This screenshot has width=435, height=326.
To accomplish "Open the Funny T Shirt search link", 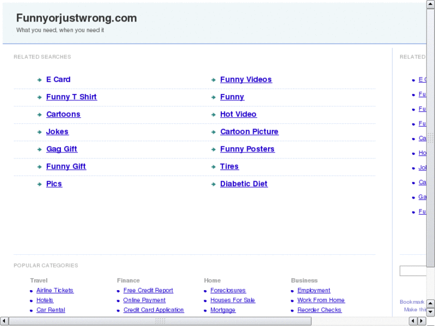I will pyautogui.click(x=71, y=97).
